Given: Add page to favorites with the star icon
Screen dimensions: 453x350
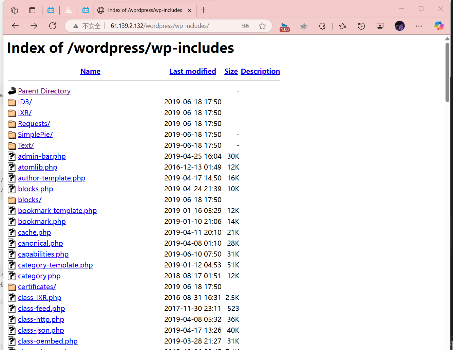Looking at the screenshot, I should click(x=262, y=26).
